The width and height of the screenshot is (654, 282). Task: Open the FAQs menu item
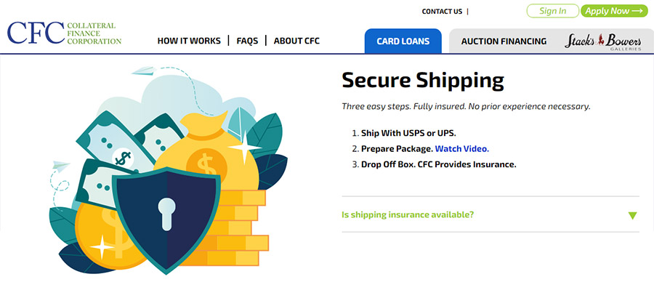(x=247, y=41)
